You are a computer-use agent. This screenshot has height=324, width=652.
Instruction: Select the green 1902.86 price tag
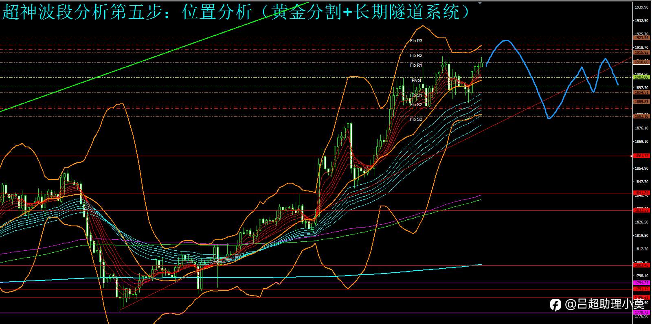point(641,77)
